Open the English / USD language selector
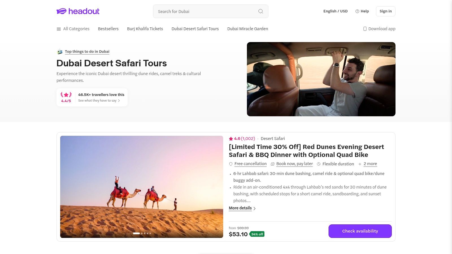Image resolution: width=452 pixels, height=254 pixels. click(x=335, y=11)
